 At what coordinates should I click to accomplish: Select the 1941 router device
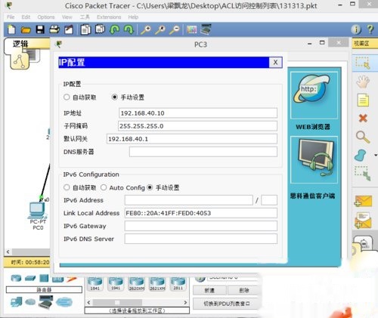click(x=116, y=284)
